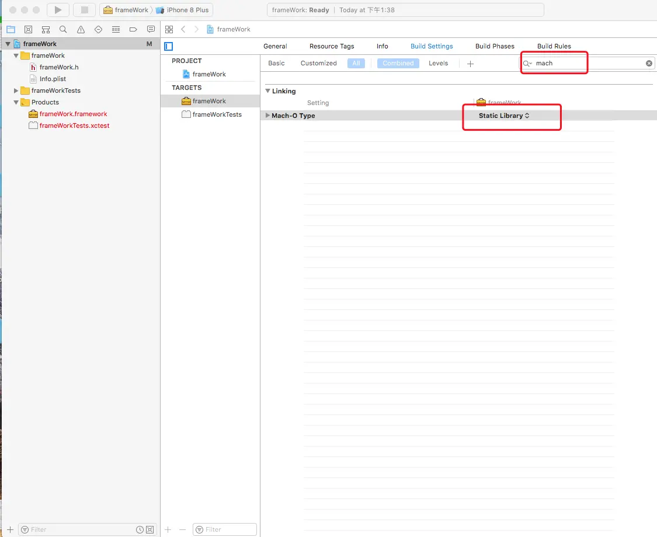Click the build settings search field
This screenshot has height=537, width=657.
pyautogui.click(x=586, y=63)
